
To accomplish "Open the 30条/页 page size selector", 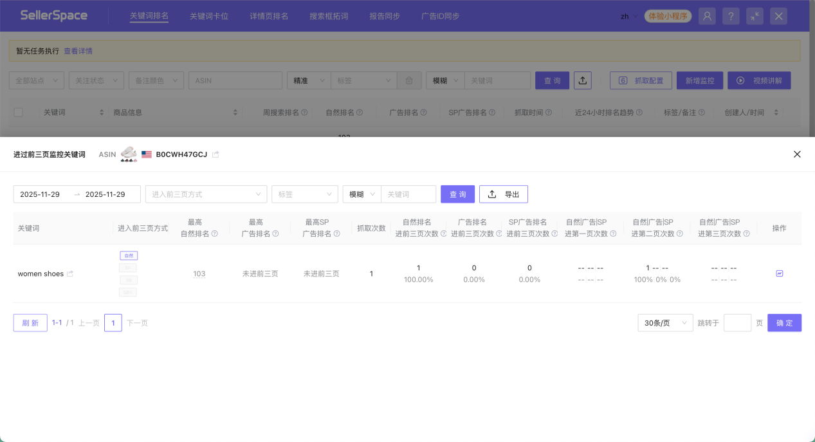I will tap(664, 322).
